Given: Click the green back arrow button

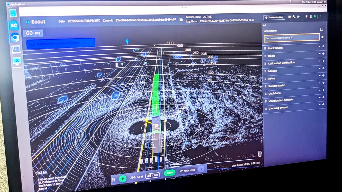Looking at the screenshot, I should (x=123, y=179).
